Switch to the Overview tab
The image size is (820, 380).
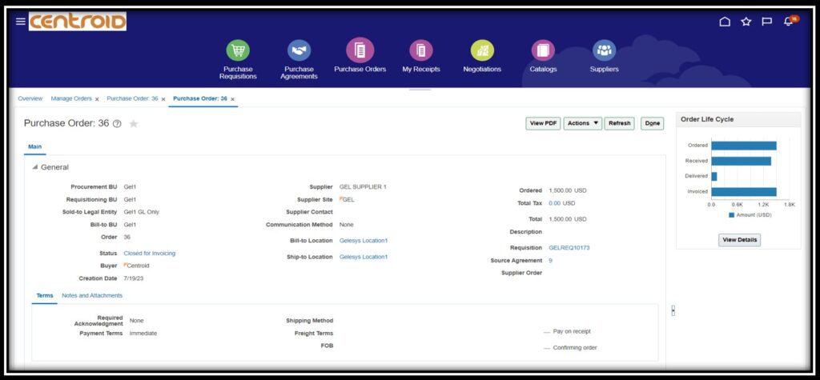(x=30, y=98)
